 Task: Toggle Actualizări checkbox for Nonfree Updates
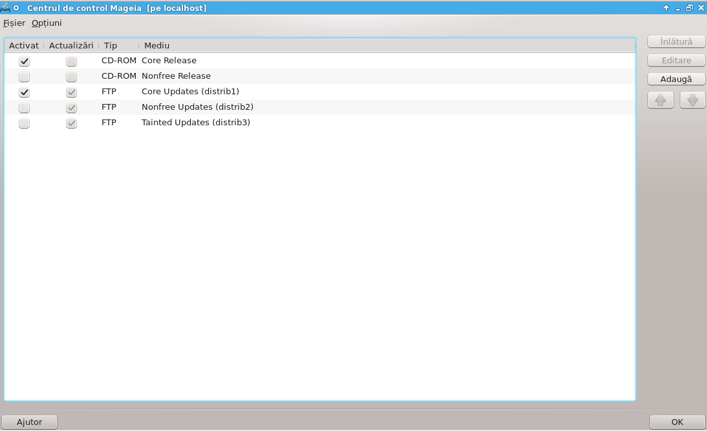click(x=71, y=108)
